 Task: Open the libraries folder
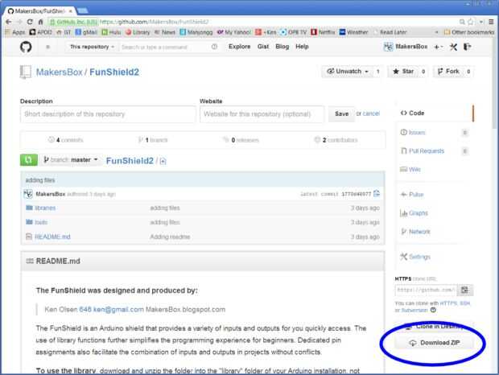[x=45, y=208]
